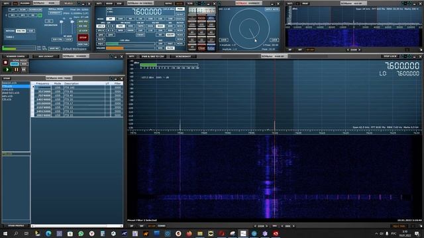Open OPT menu in Main panel
The image size is (424, 238).
(x=13, y=10)
